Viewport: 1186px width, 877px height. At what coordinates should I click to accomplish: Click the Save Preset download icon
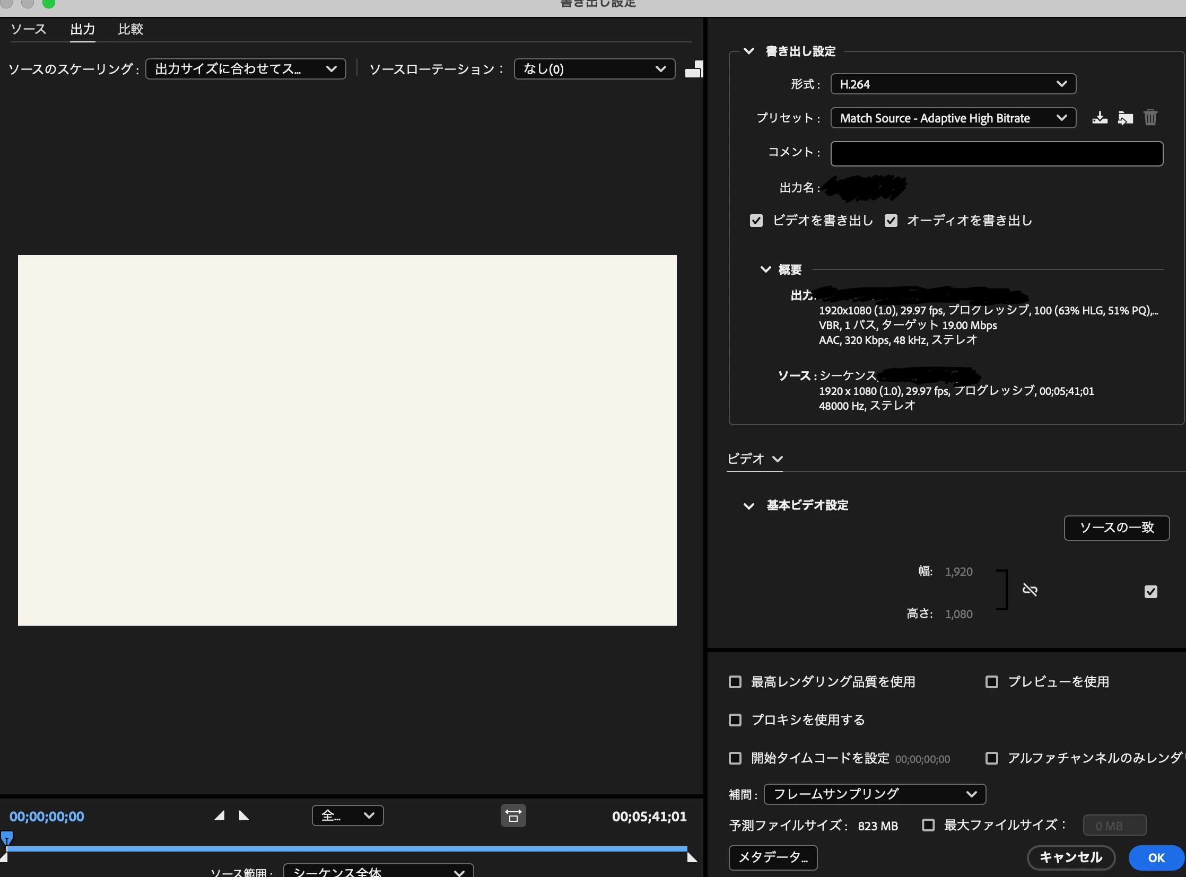coord(1100,118)
